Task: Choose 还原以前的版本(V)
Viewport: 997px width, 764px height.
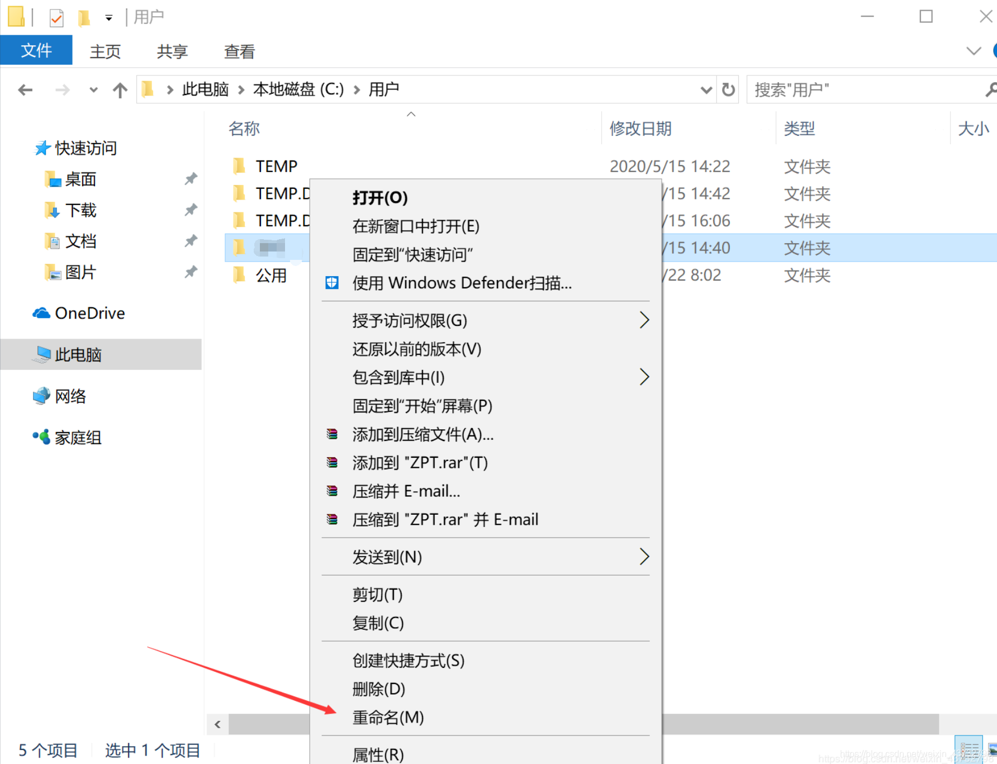Action: pos(486,349)
